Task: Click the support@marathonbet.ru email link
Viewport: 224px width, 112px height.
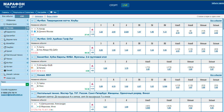Action: click(12, 95)
